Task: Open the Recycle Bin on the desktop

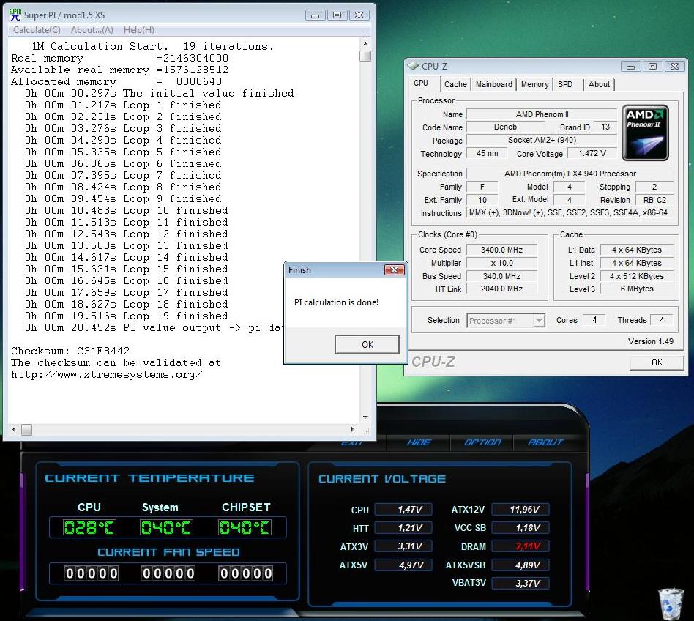Action: click(x=671, y=603)
